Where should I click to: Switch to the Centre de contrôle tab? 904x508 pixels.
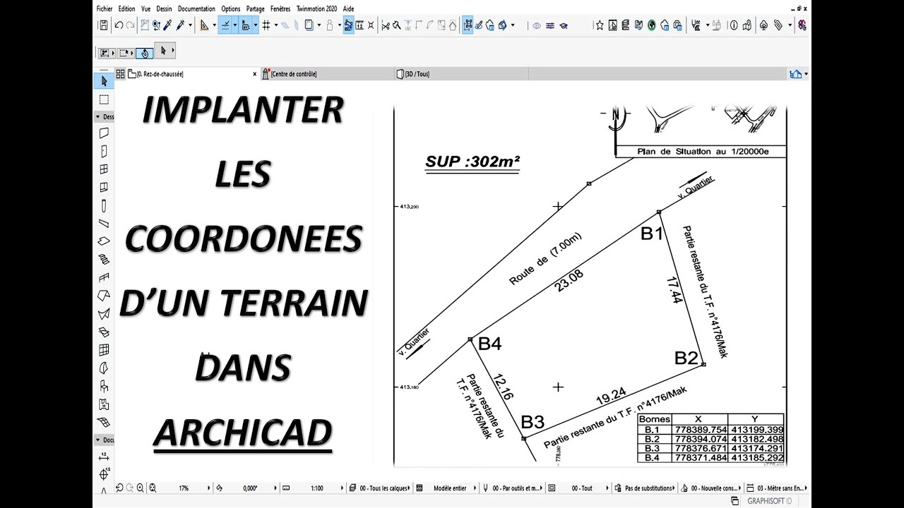pyautogui.click(x=328, y=73)
